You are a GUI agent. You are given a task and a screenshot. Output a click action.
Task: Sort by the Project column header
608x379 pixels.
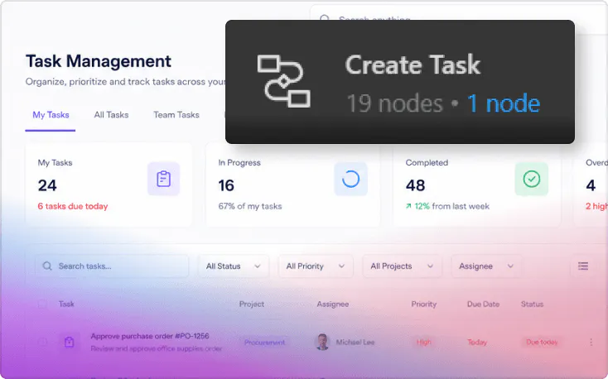pos(252,305)
